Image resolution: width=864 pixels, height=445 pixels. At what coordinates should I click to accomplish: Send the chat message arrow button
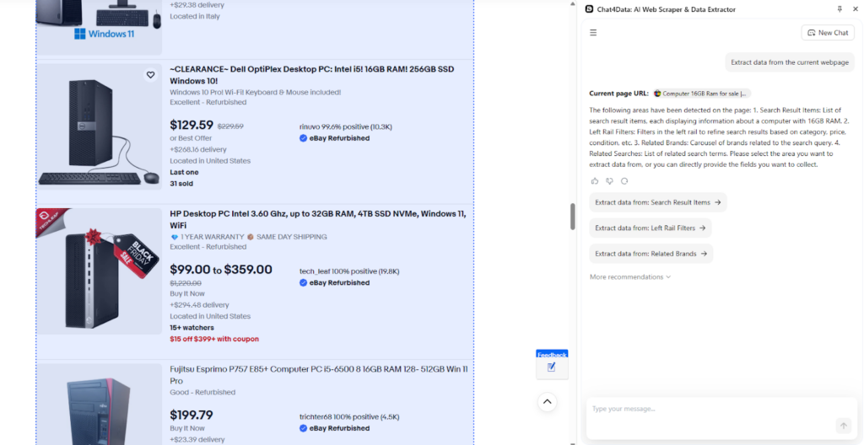(843, 425)
